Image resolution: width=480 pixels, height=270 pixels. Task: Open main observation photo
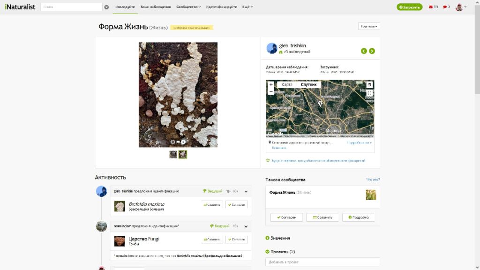(178, 95)
